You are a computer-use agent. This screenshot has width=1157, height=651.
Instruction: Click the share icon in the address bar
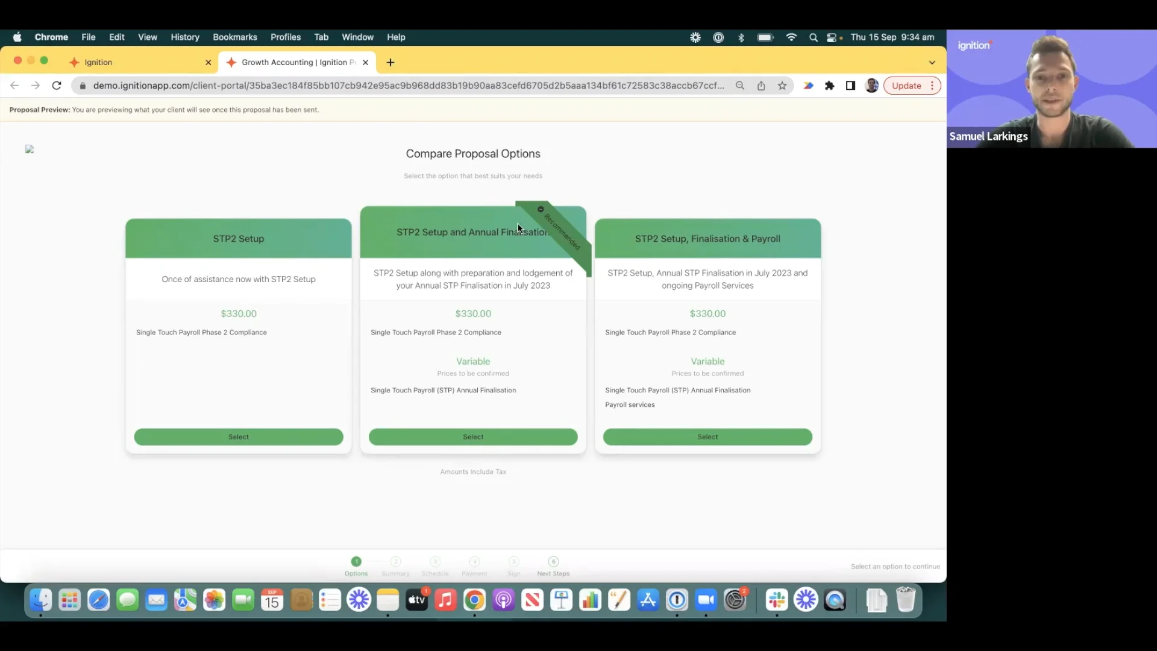pos(761,85)
